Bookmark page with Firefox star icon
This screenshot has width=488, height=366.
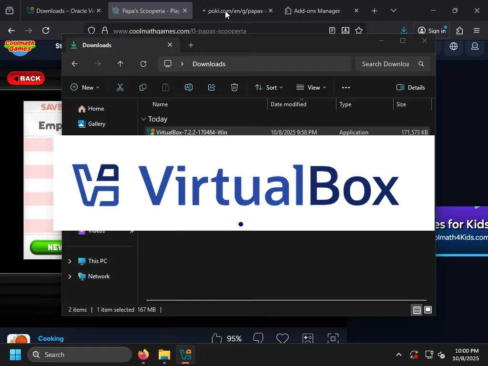(x=359, y=30)
